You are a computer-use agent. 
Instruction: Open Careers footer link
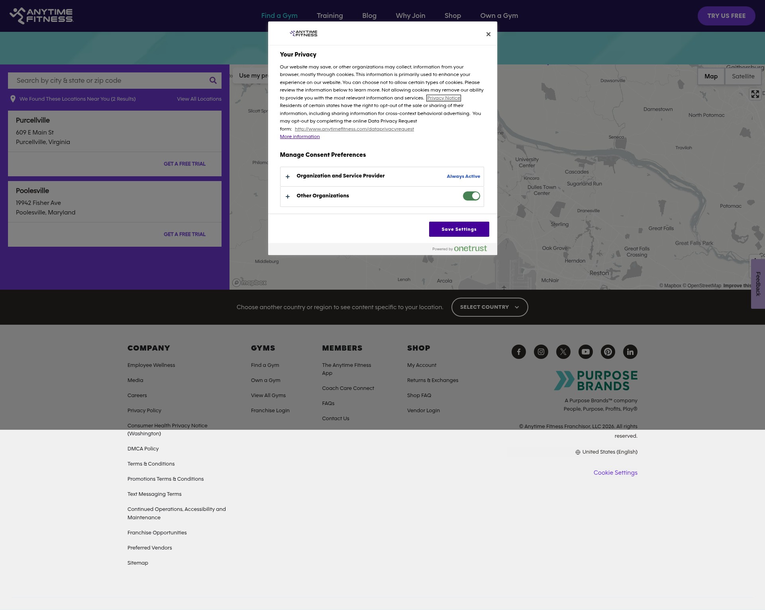coord(137,396)
